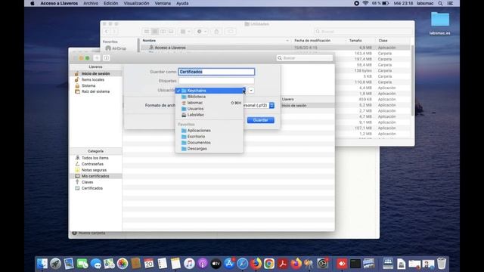Open Messages from the Dock
This screenshot has height=272, width=484.
click(96, 264)
